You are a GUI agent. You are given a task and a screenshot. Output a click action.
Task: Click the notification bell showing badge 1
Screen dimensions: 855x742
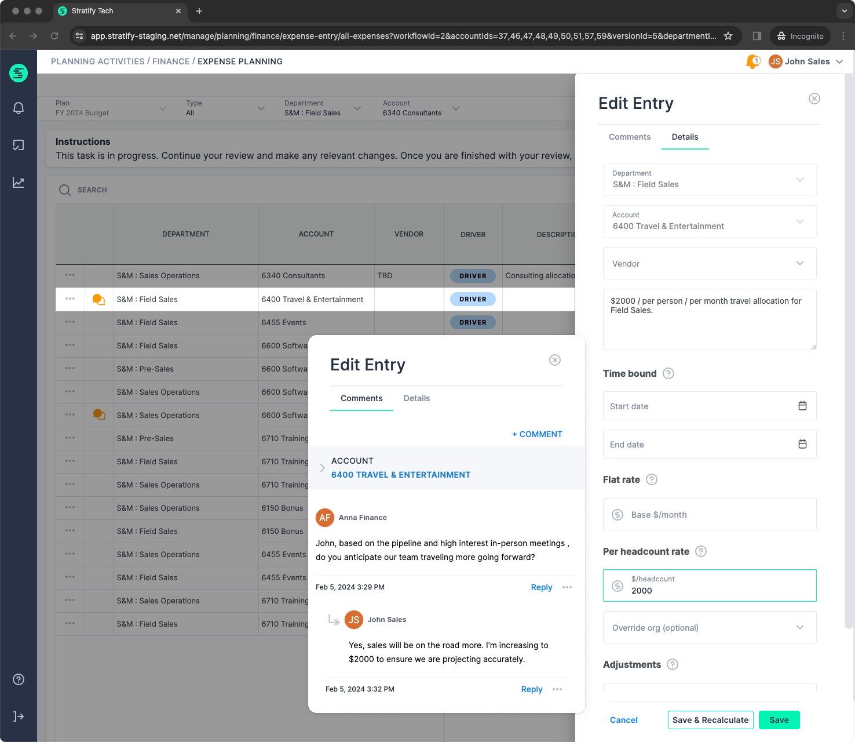point(751,61)
